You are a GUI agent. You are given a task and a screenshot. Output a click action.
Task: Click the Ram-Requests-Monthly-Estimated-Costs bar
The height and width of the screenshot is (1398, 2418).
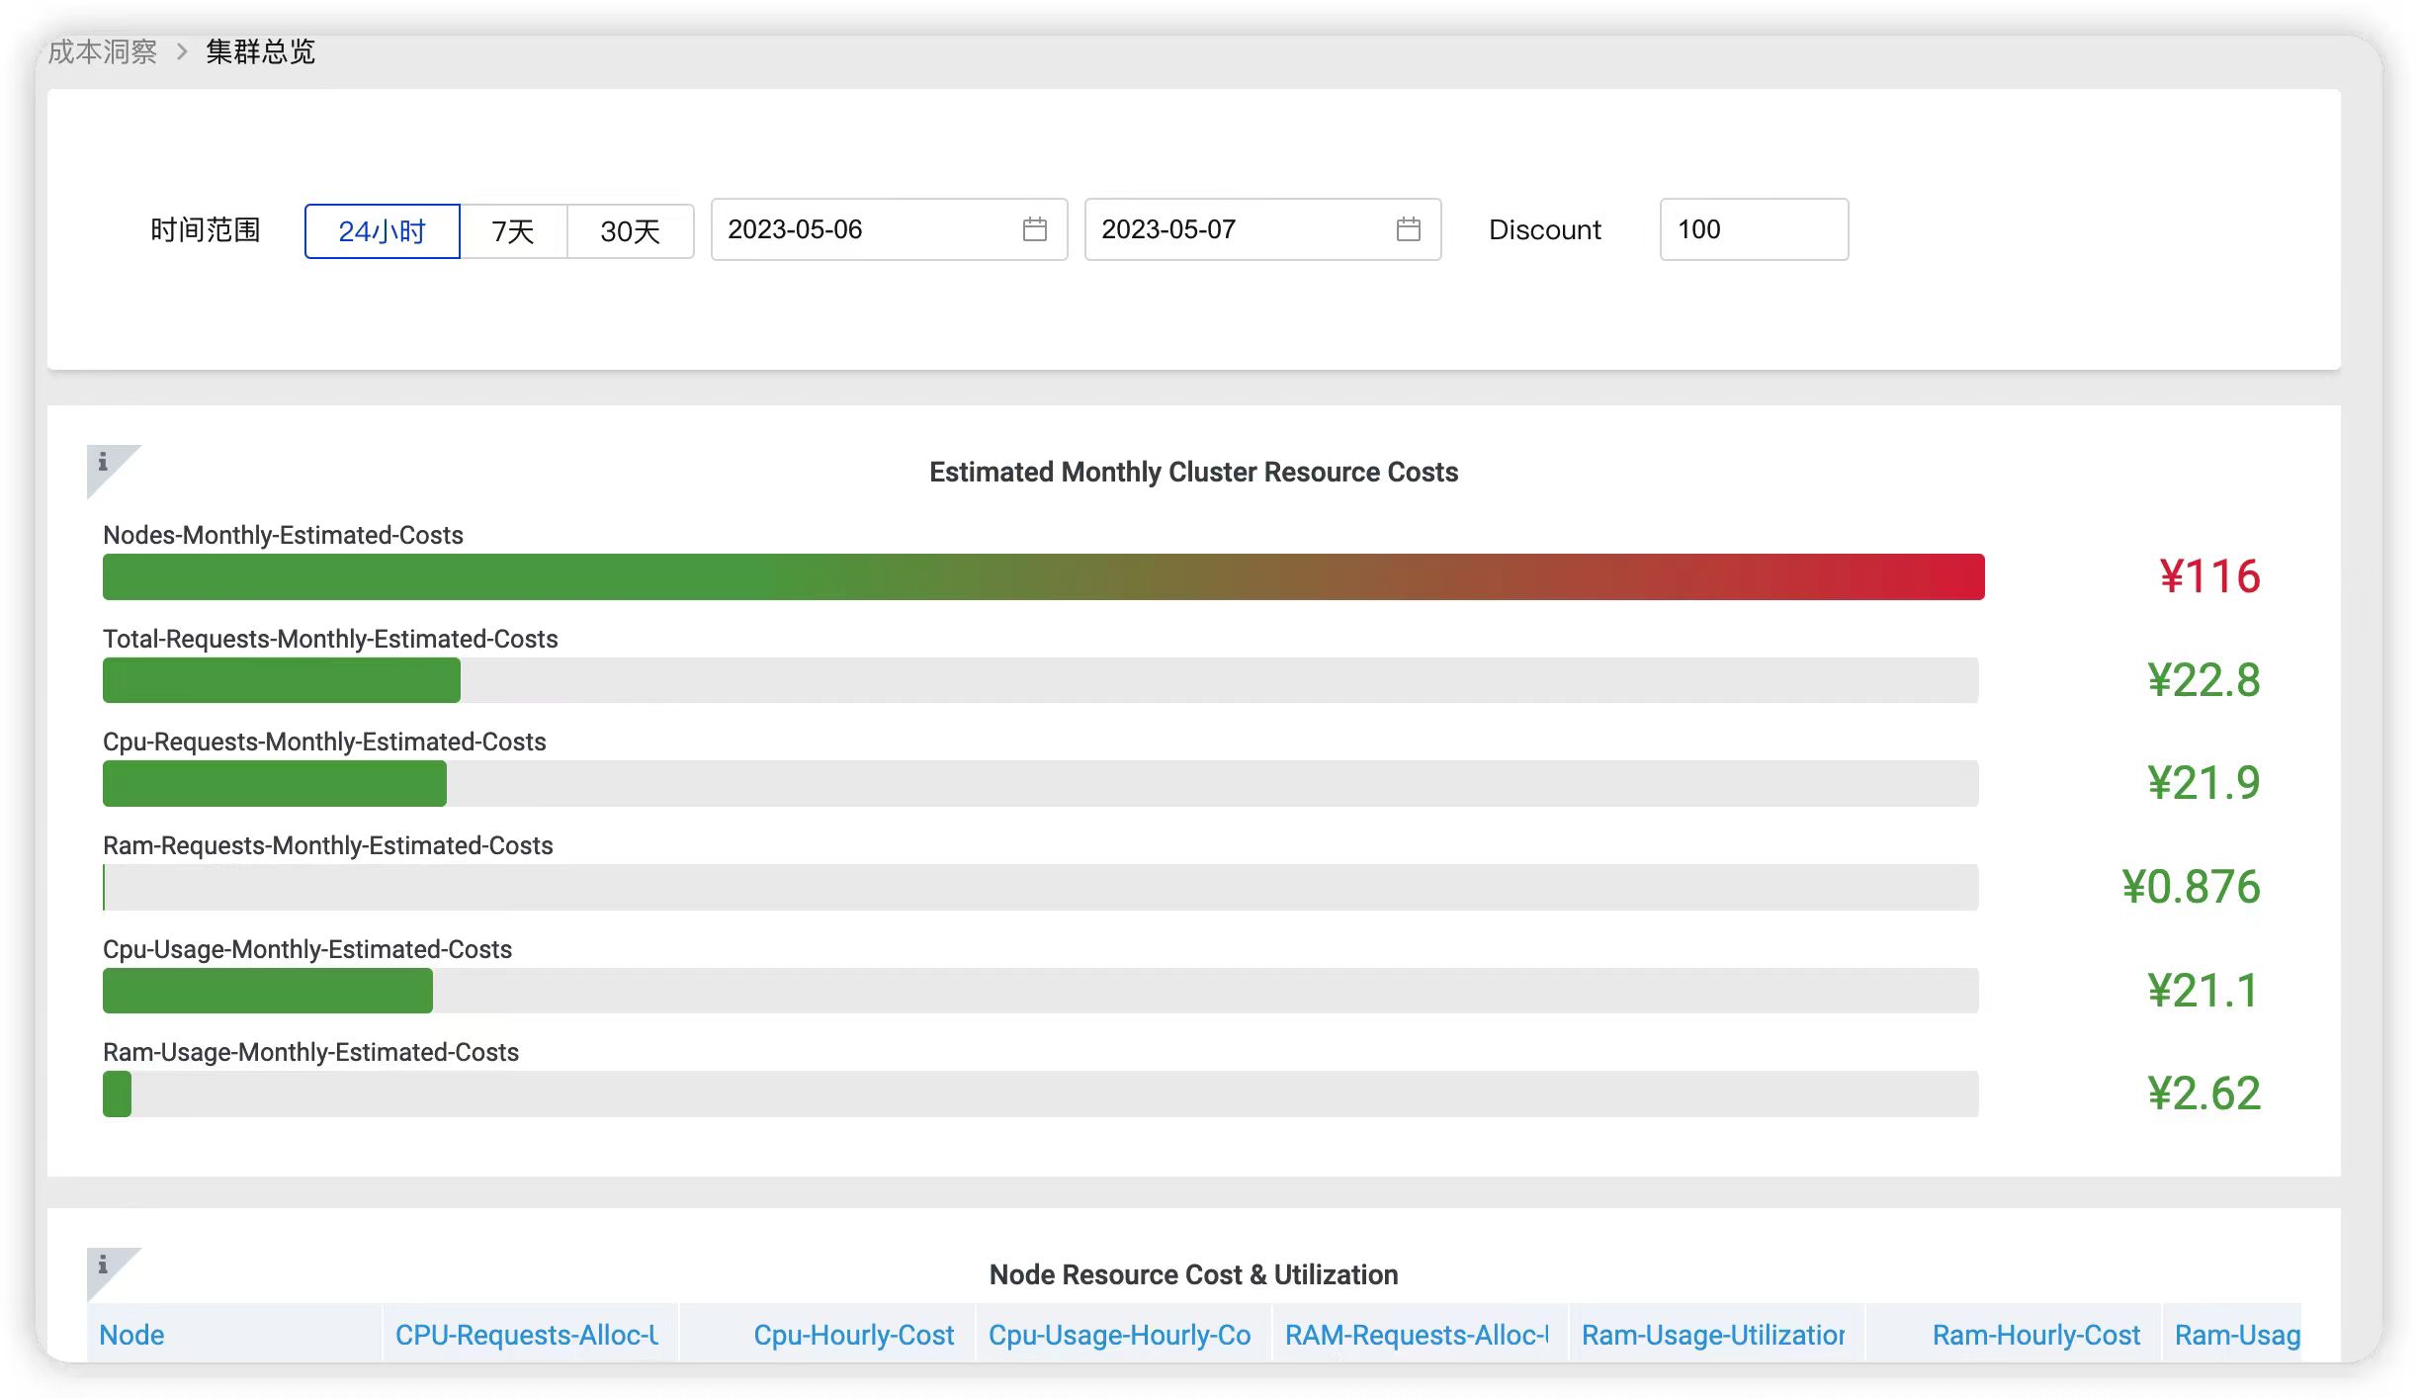click(1041, 887)
